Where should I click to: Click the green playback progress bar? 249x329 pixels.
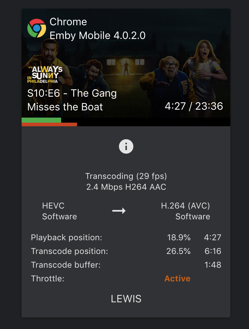[x=41, y=120]
